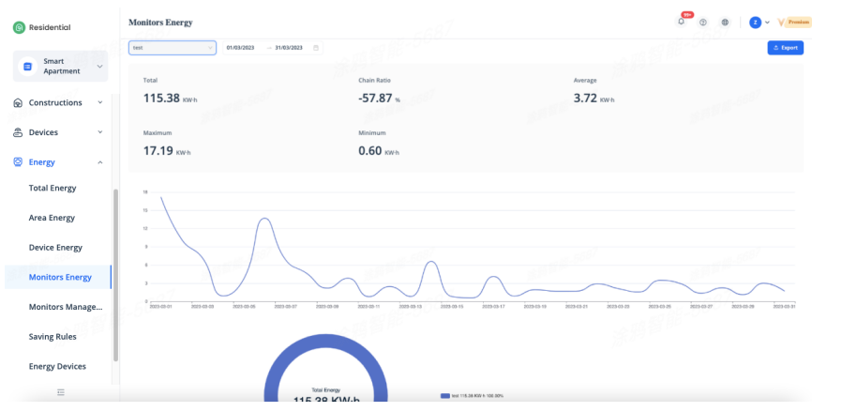842x412 pixels.
Task: Select Area Energy in the sidebar
Action: pos(52,218)
